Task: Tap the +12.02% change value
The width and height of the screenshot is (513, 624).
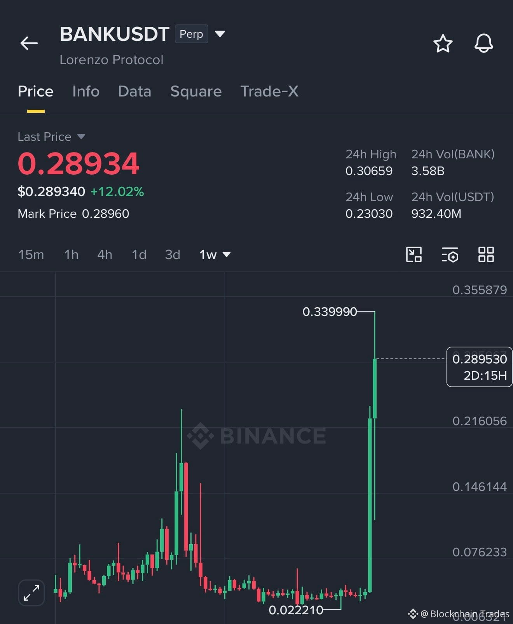Action: tap(117, 191)
